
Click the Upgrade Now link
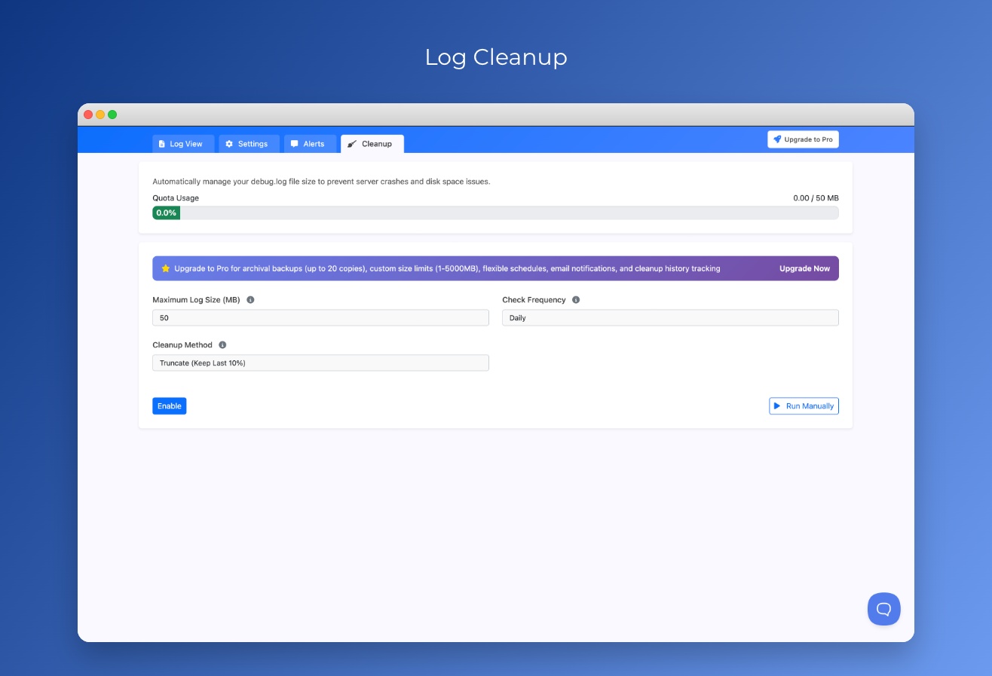coord(804,268)
